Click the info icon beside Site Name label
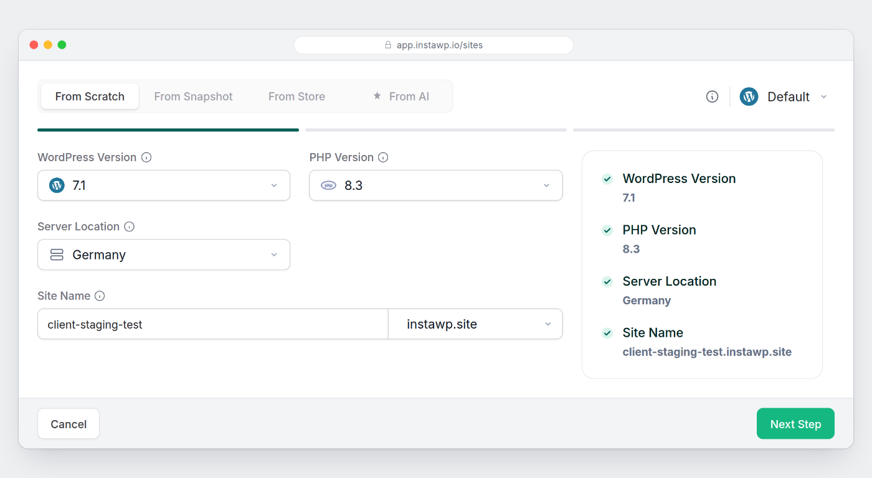The width and height of the screenshot is (872, 478). point(100,296)
